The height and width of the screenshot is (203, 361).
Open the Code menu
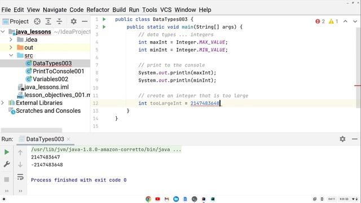click(77, 10)
